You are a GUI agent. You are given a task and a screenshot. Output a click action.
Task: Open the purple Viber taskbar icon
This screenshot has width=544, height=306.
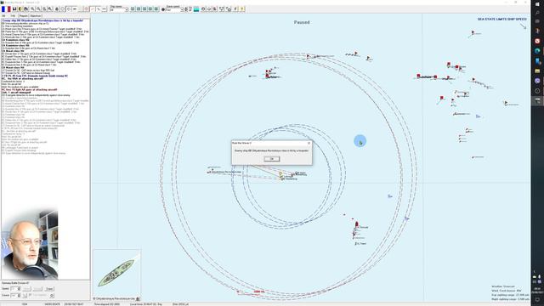pos(537,81)
